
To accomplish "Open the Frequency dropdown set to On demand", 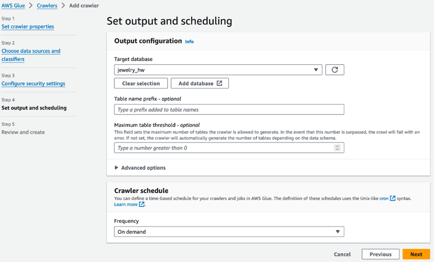I will pos(229,232).
